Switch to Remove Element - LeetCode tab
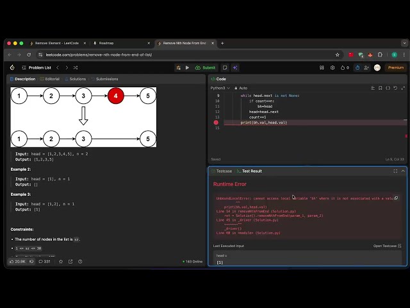The image size is (410, 308). coord(56,43)
